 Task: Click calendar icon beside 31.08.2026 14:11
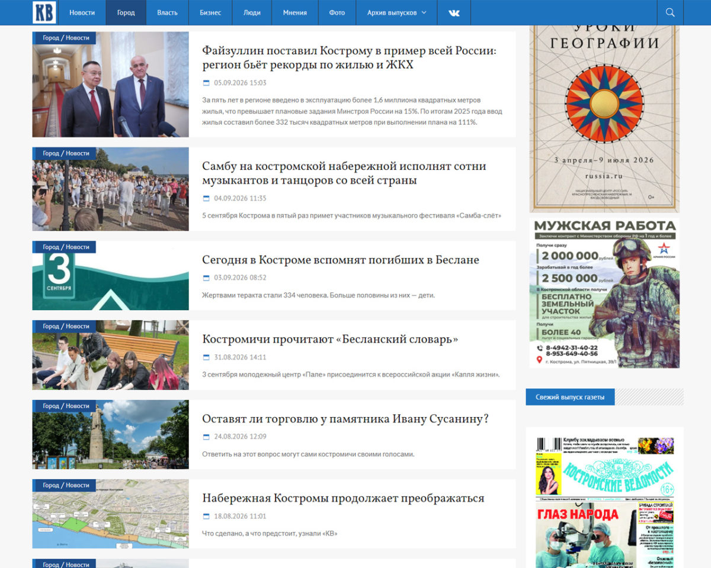click(x=206, y=357)
